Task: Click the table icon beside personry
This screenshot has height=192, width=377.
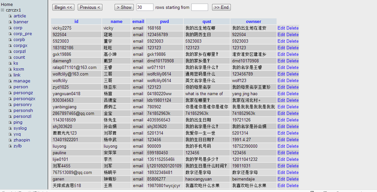Action: (10, 105)
